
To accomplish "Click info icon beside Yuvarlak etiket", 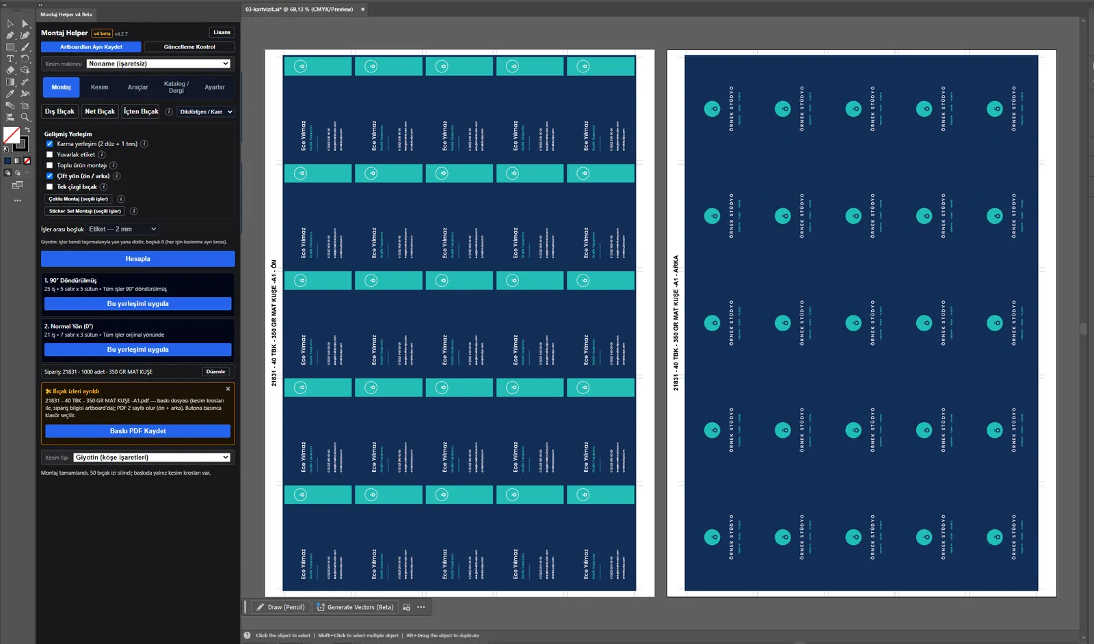I will (x=102, y=154).
